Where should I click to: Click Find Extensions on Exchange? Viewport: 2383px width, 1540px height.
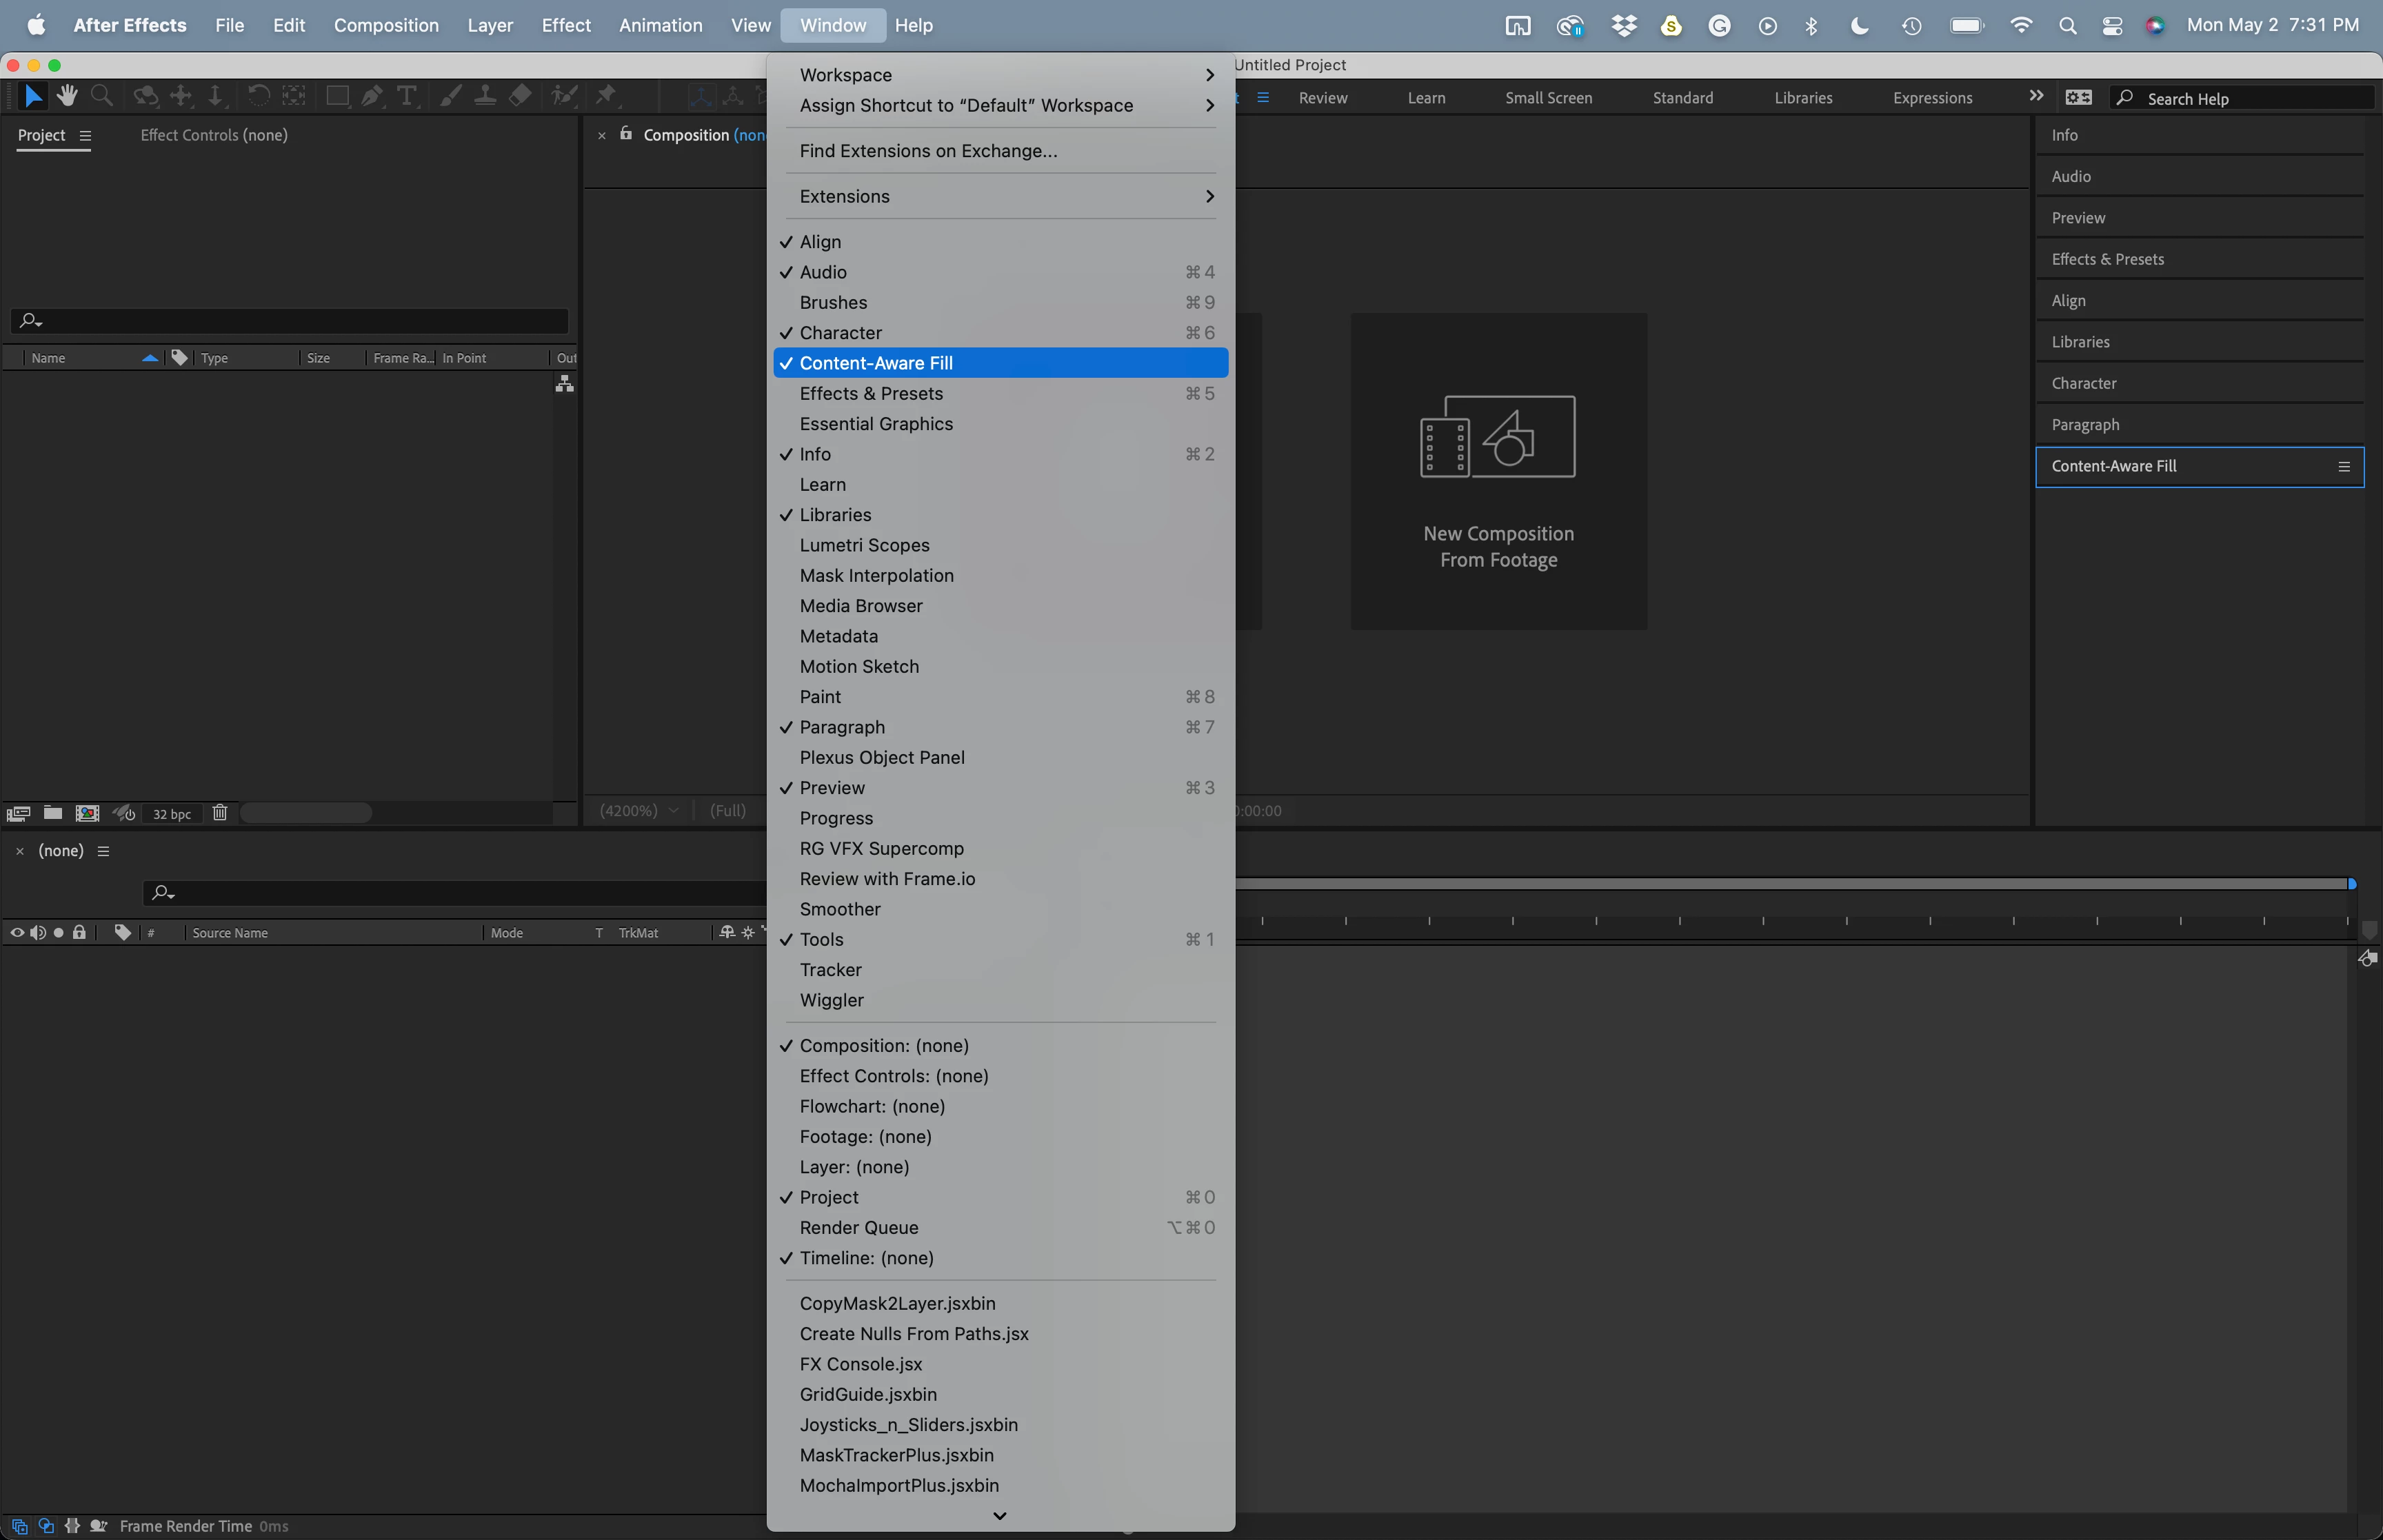pyautogui.click(x=928, y=151)
